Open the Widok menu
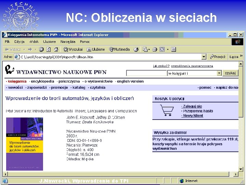 34,42
